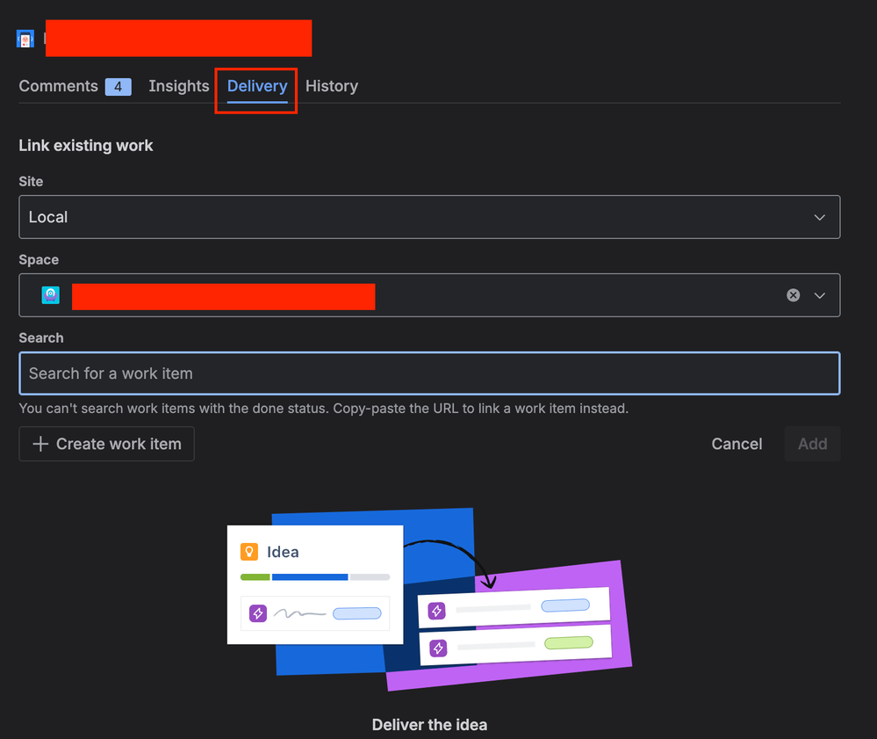Click the Cancel button
Viewport: 877px width, 739px height.
pos(737,444)
